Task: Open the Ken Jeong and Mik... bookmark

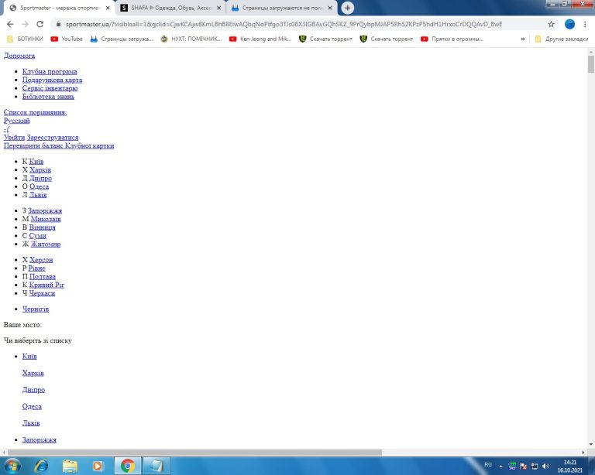Action: click(260, 39)
